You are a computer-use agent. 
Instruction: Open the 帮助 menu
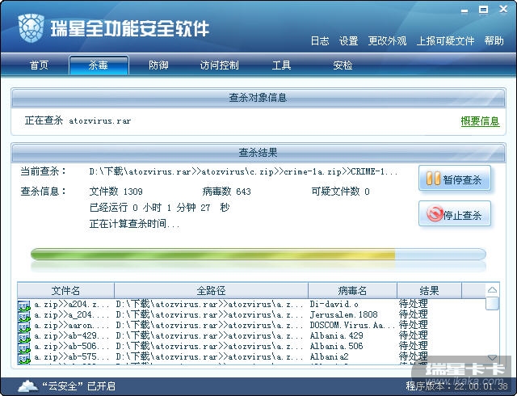(x=494, y=41)
